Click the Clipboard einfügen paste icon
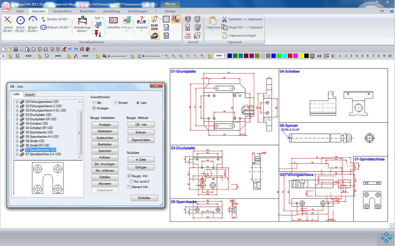395x246 pixels. (224, 35)
